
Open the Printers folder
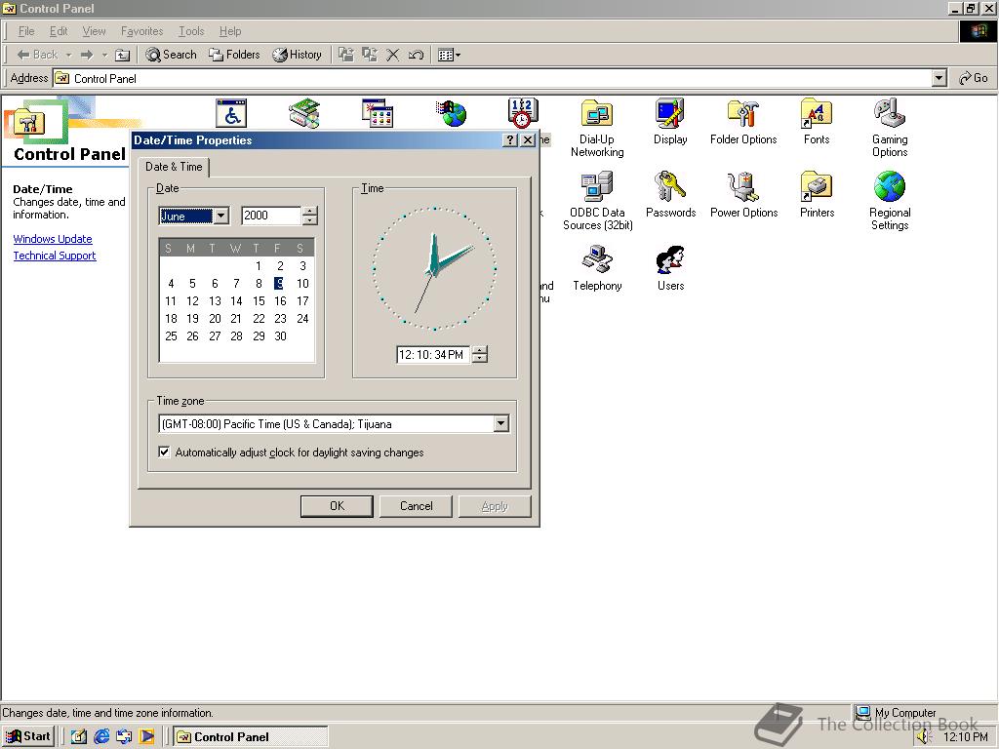point(817,195)
